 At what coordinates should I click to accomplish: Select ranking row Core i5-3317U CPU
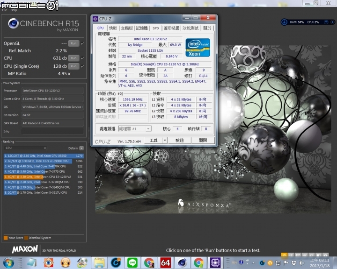[x=44, y=192]
